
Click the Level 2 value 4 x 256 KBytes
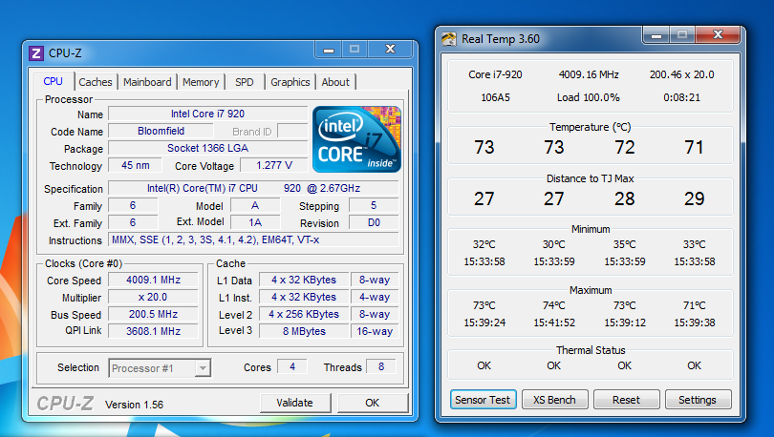point(304,314)
